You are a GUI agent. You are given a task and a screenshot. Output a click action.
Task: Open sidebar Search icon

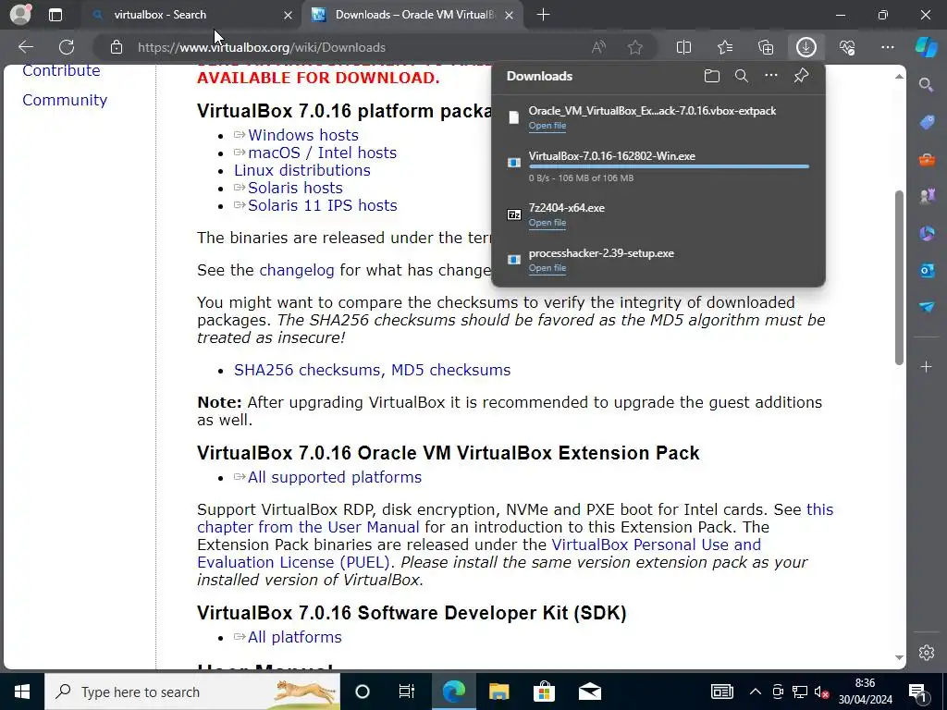[x=926, y=85]
